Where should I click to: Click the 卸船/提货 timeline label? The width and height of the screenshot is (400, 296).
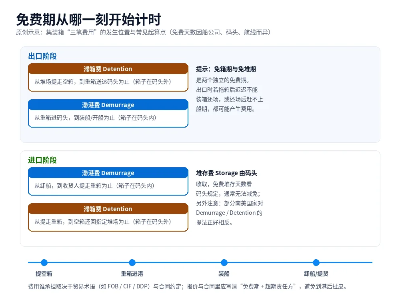pos(316,274)
